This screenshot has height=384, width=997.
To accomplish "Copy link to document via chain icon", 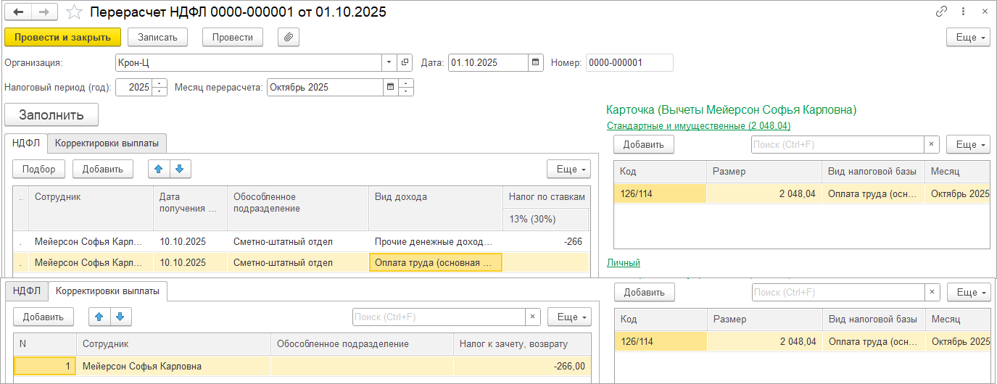I will 942,12.
